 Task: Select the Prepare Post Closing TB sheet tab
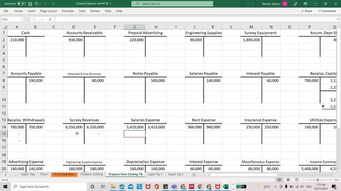click(x=126, y=174)
